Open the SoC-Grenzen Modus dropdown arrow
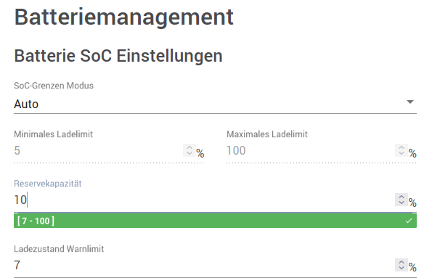 tap(410, 102)
